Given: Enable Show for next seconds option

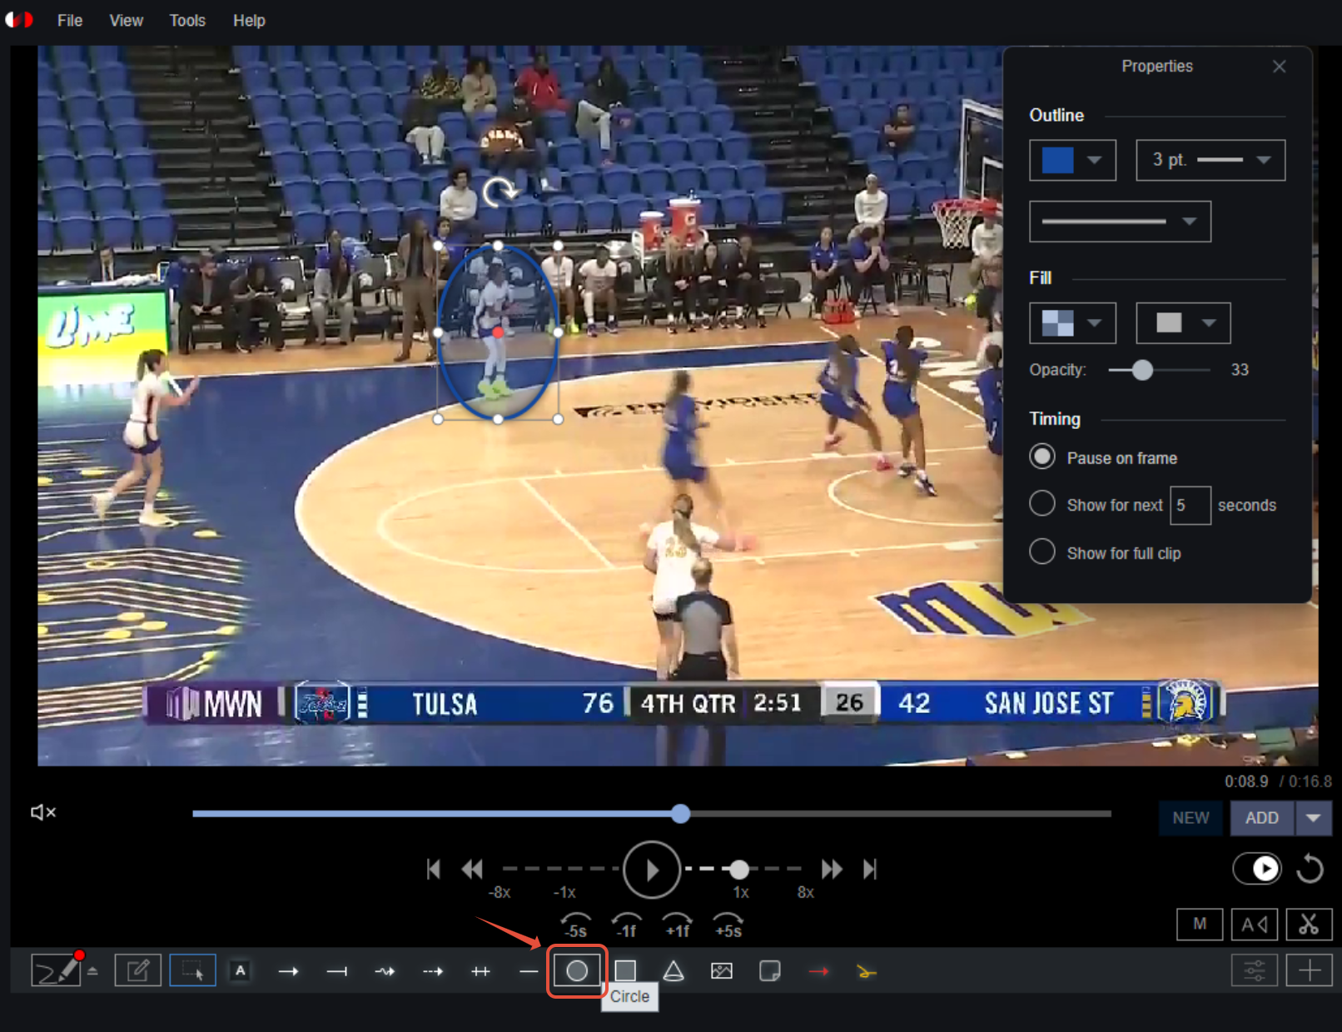Looking at the screenshot, I should pos(1042,504).
